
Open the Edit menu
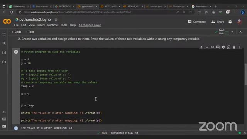pyautogui.click(x=24, y=25)
